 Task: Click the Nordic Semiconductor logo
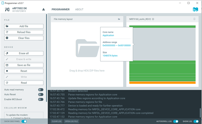pyautogui.click(x=195, y=9)
